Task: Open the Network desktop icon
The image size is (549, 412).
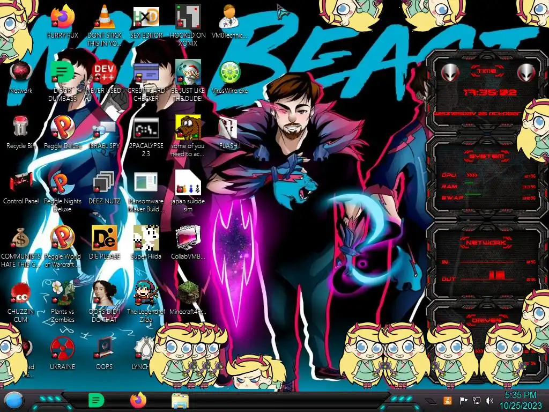Action: [21, 72]
